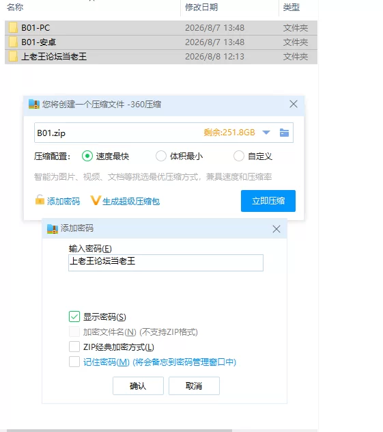Click the horizontal scrollbar at window bottom

coord(119,431)
